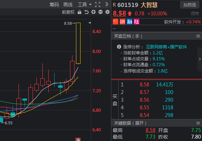Screen dimensions: 202x141
Task: Click the 昨收 value 7.80
Action: coord(196,137)
